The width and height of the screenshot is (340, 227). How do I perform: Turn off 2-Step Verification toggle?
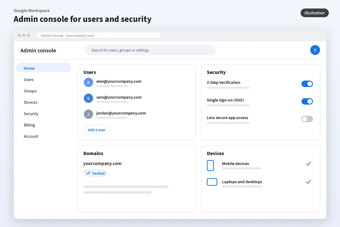[x=307, y=84]
